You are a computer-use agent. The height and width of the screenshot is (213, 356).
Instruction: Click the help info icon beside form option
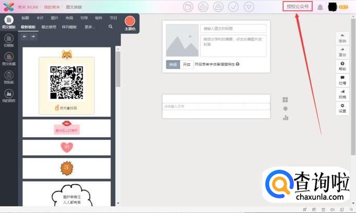pyautogui.click(x=238, y=64)
